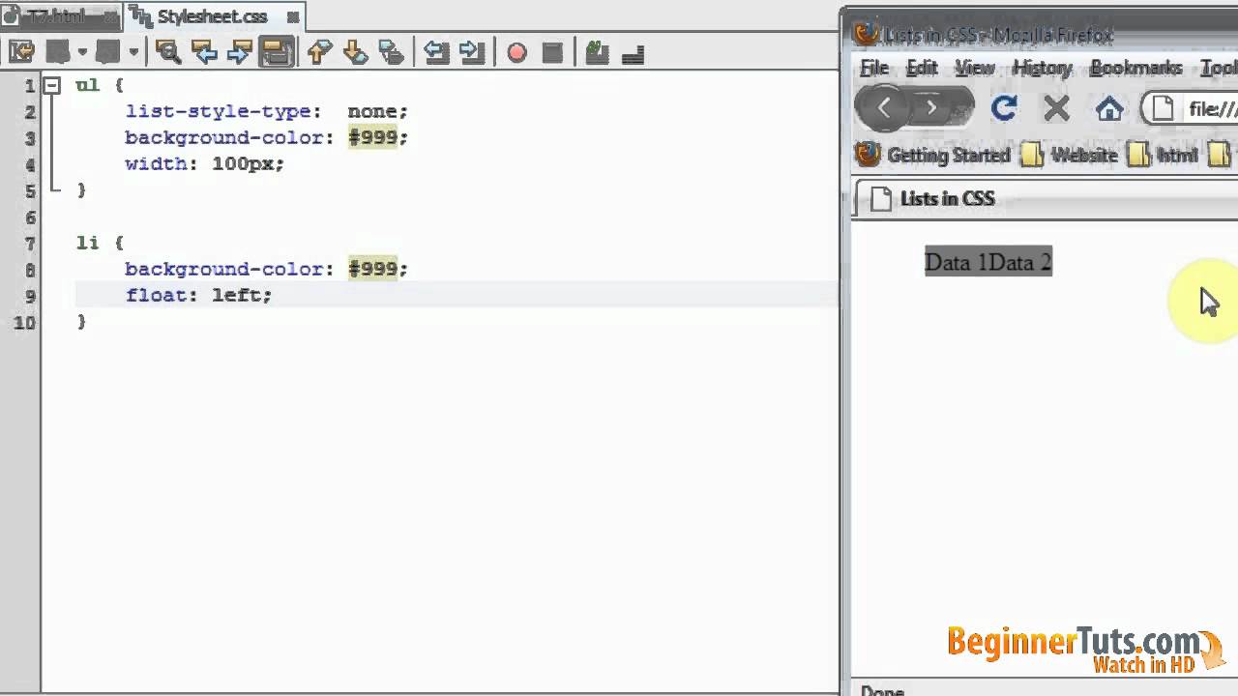
Task: Click Firefox stop loading button
Action: pyautogui.click(x=1056, y=108)
